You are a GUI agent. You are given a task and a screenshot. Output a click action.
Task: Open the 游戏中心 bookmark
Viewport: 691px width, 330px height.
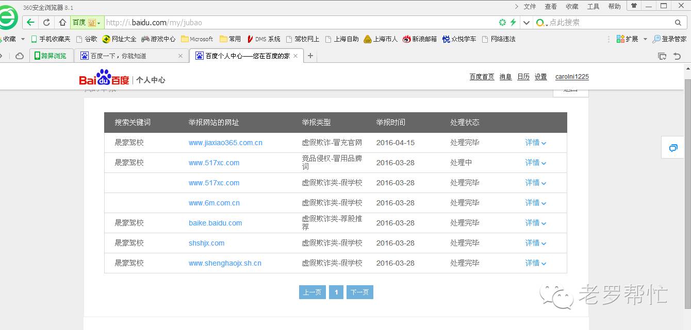tap(158, 39)
